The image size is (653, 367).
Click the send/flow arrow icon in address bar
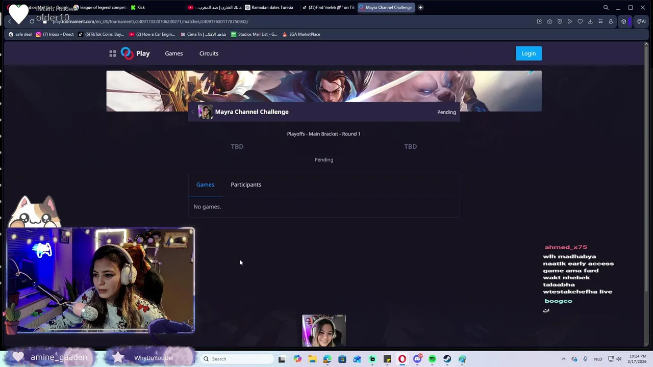(570, 21)
